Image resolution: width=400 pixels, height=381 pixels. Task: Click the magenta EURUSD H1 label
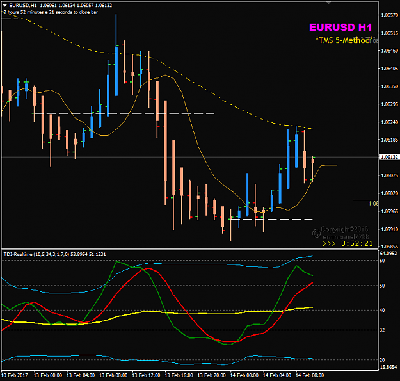[x=340, y=28]
